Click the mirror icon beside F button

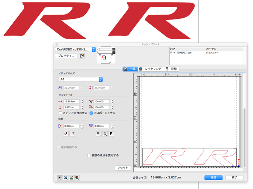105,133
